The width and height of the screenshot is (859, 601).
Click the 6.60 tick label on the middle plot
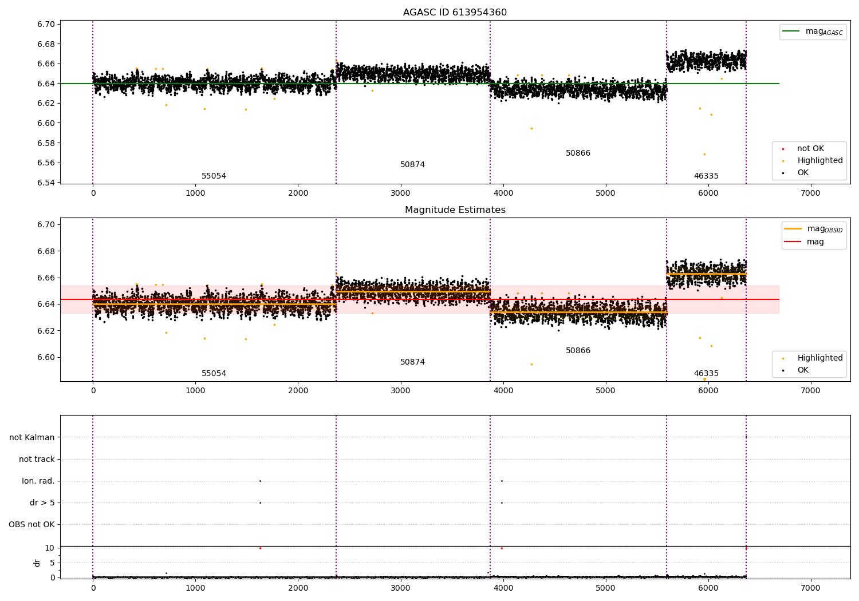pos(47,358)
